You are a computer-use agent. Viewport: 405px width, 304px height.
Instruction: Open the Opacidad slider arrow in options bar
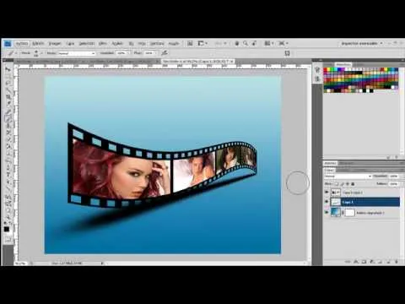click(x=129, y=53)
